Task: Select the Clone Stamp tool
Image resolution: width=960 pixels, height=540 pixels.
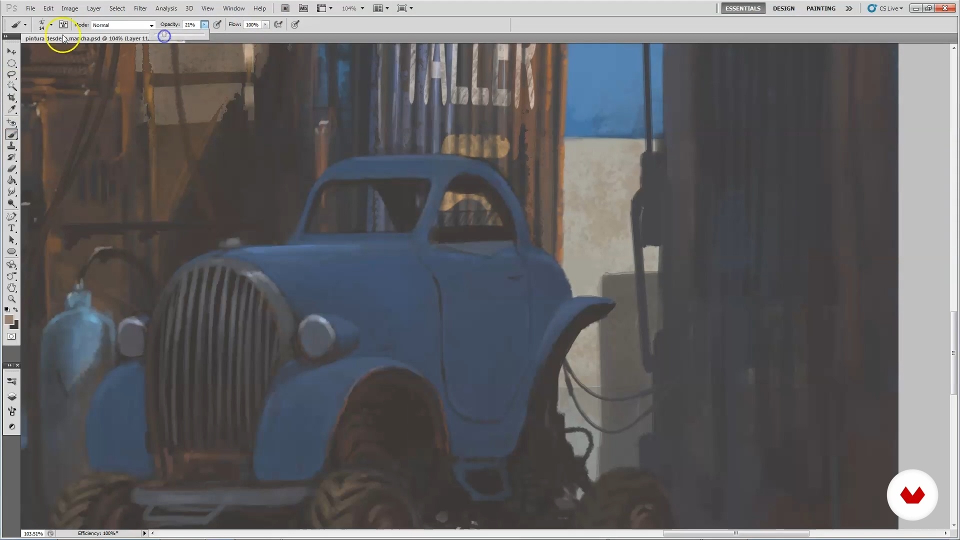Action: click(x=11, y=146)
